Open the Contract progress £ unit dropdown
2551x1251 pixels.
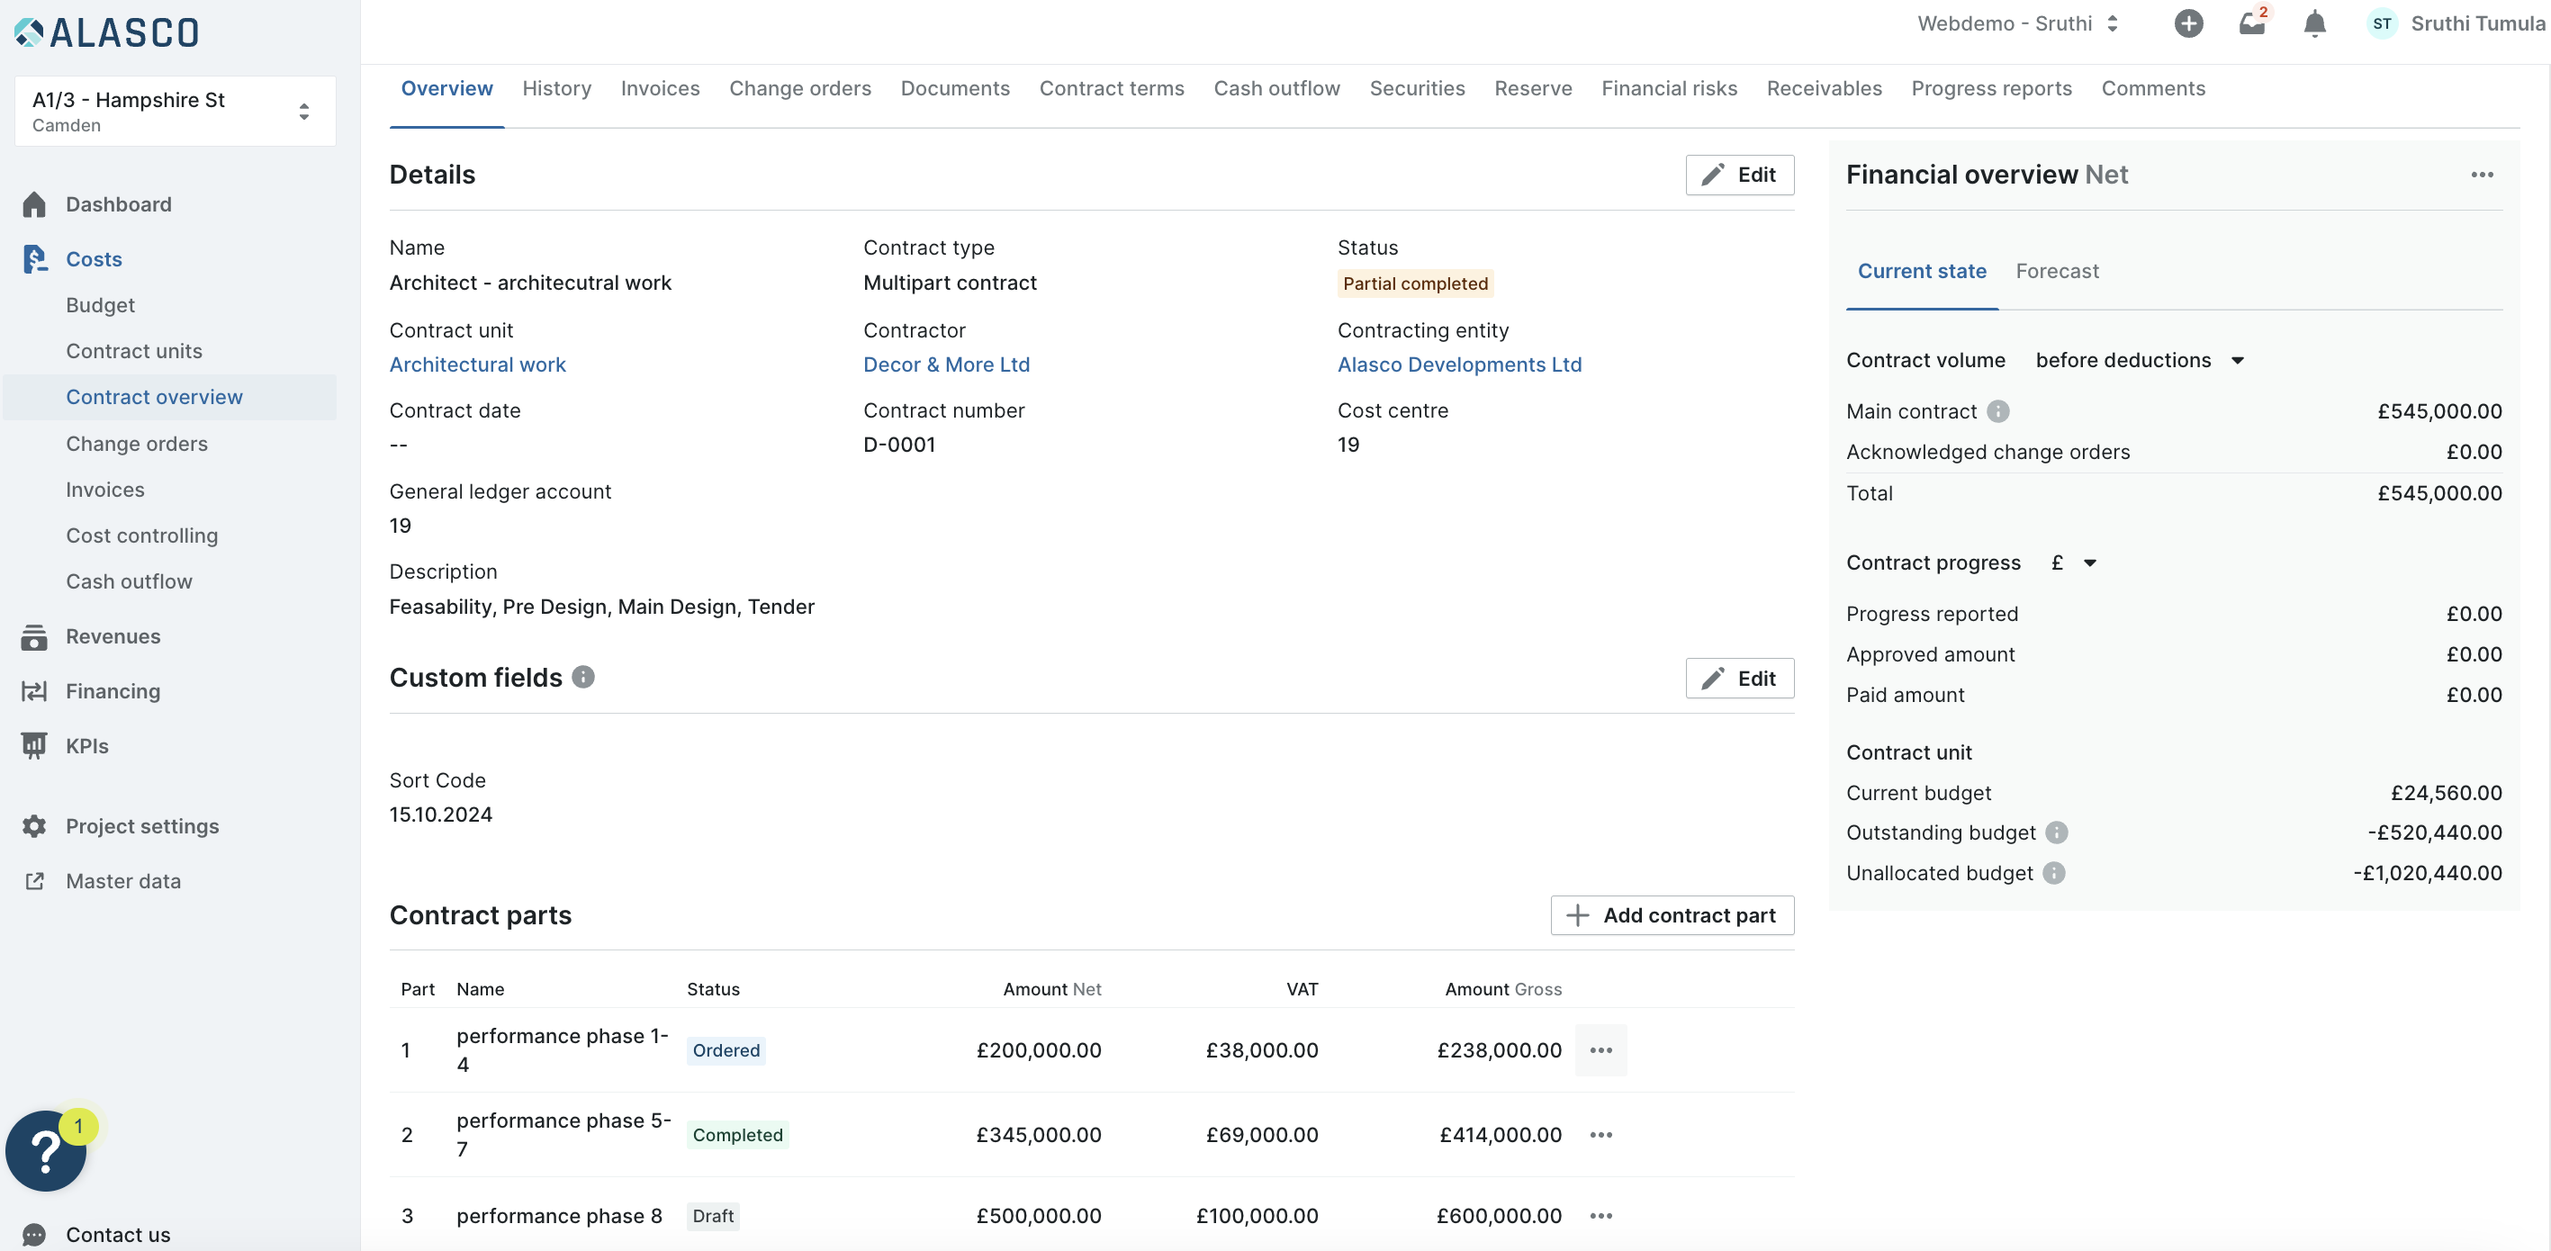(2074, 562)
